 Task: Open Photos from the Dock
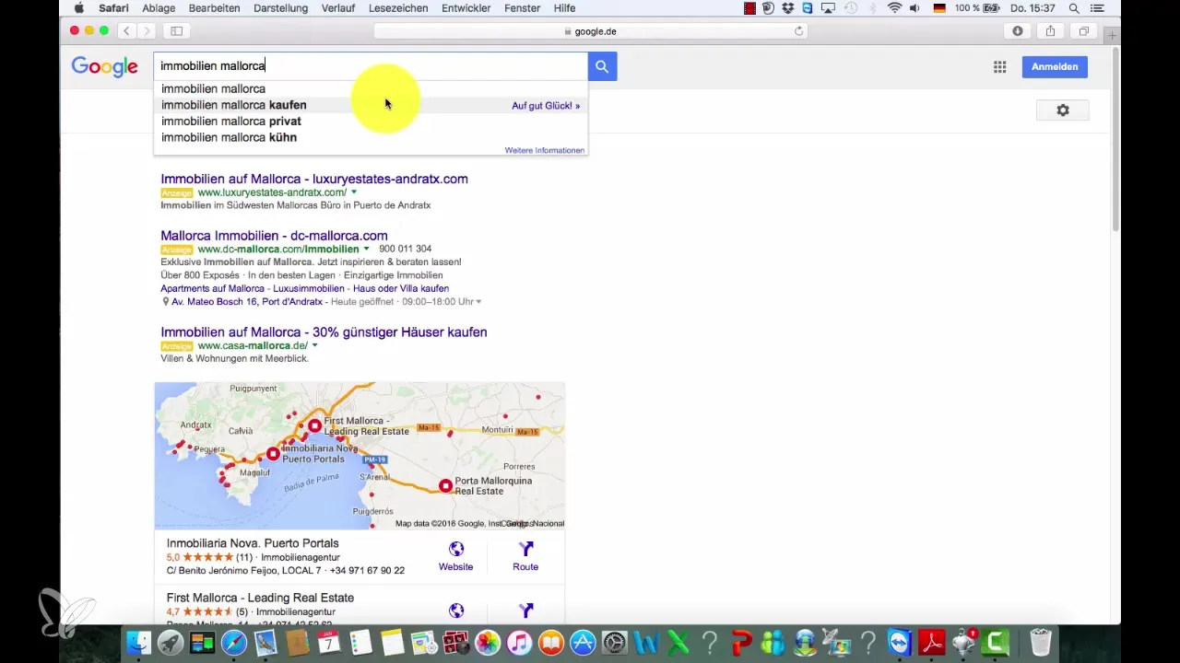tap(488, 642)
